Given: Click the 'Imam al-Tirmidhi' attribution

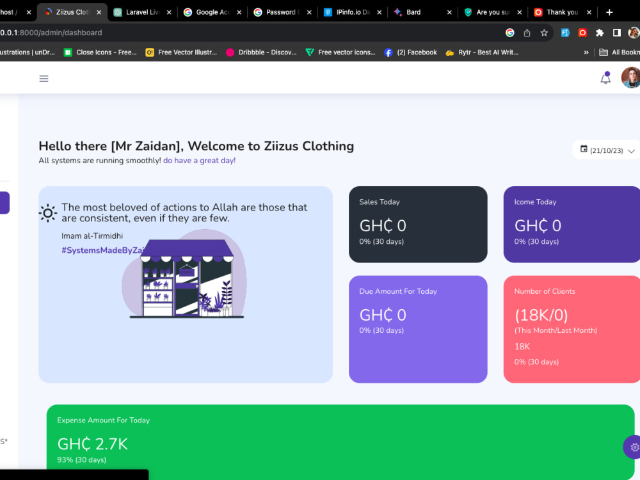Looking at the screenshot, I should pos(92,236).
